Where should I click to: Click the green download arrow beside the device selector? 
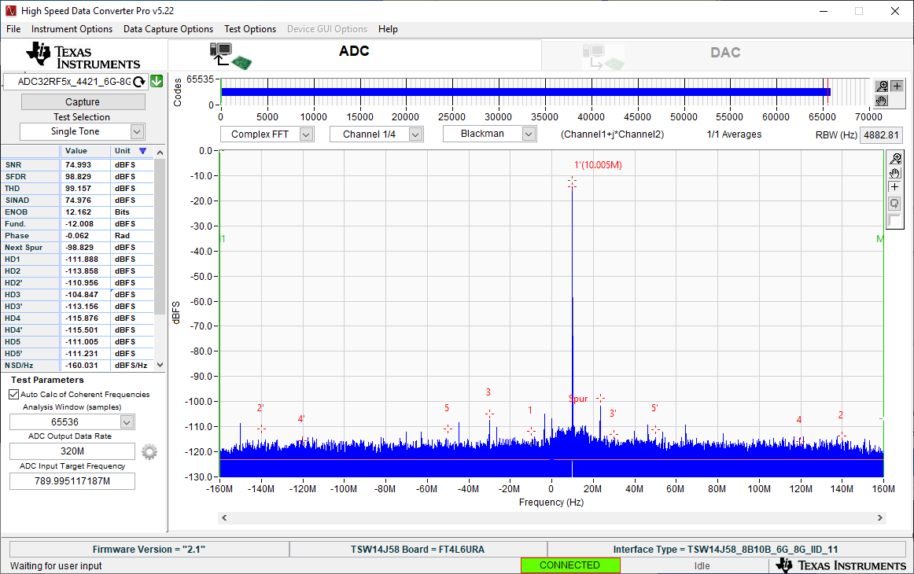(x=155, y=81)
